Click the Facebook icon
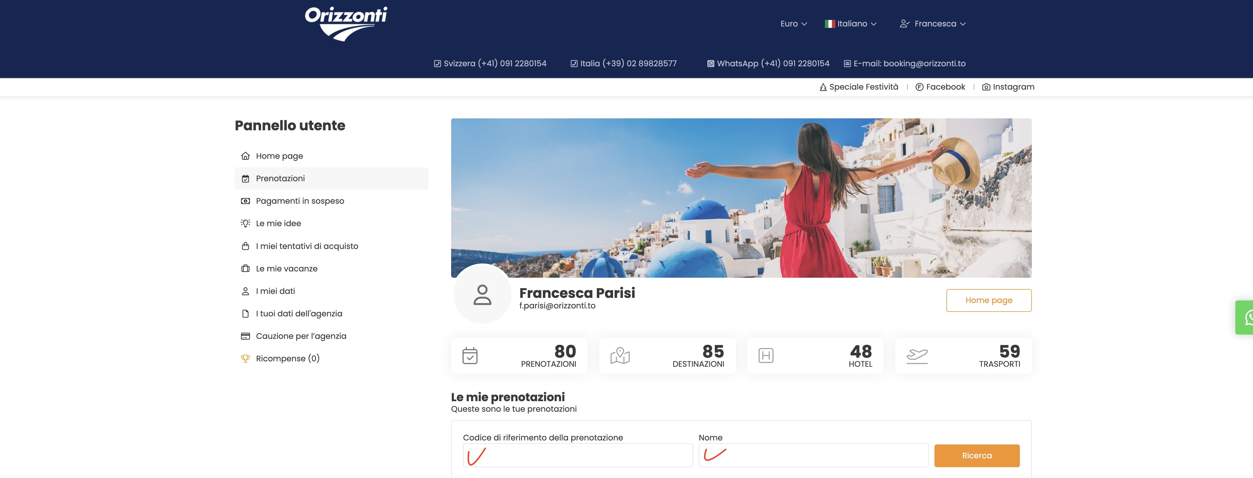The width and height of the screenshot is (1253, 478). 919,87
